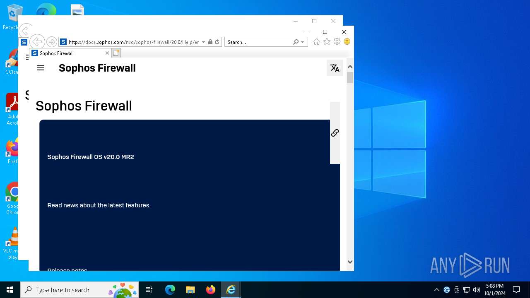
Task: Click the search magnifier icon
Action: point(296,42)
